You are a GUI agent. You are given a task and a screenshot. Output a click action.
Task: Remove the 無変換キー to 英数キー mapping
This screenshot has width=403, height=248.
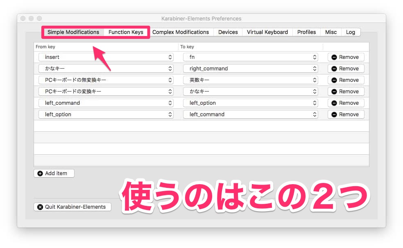346,80
